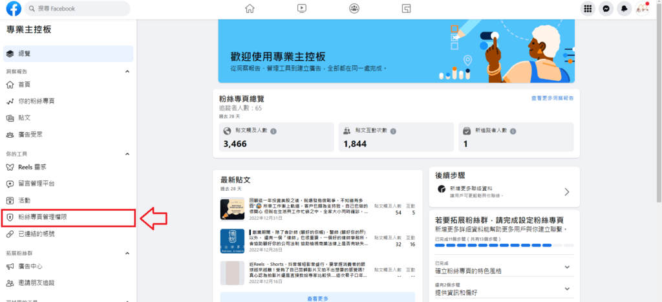Collapse the 洞察報告 sidebar section
The height and width of the screenshot is (302, 662).
tap(127, 71)
